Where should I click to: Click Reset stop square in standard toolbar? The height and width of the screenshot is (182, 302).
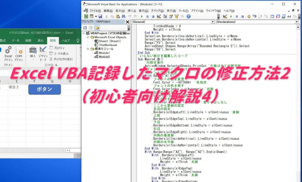[x=153, y=16]
